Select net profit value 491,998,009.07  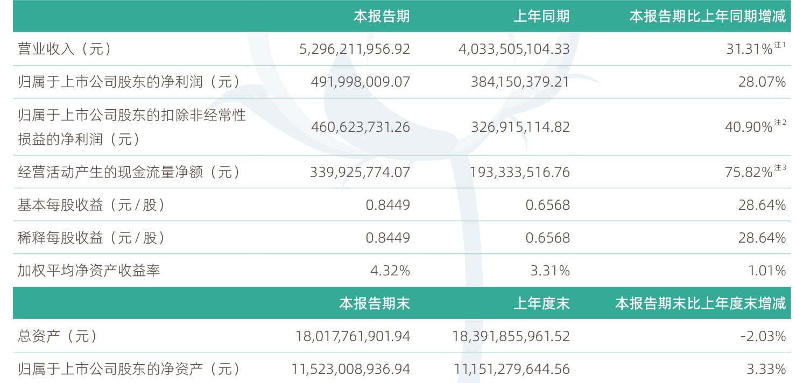tap(361, 82)
